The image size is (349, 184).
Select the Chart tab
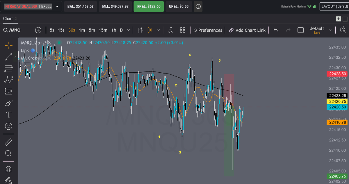coord(8,19)
